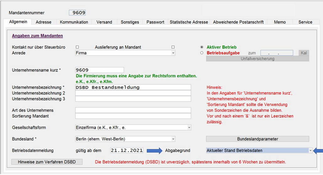Viewport: 323px width, 175px height.
Task: Enable the 'Auslieferung an Mandant' checkbox
Action: pyautogui.click(x=173, y=47)
